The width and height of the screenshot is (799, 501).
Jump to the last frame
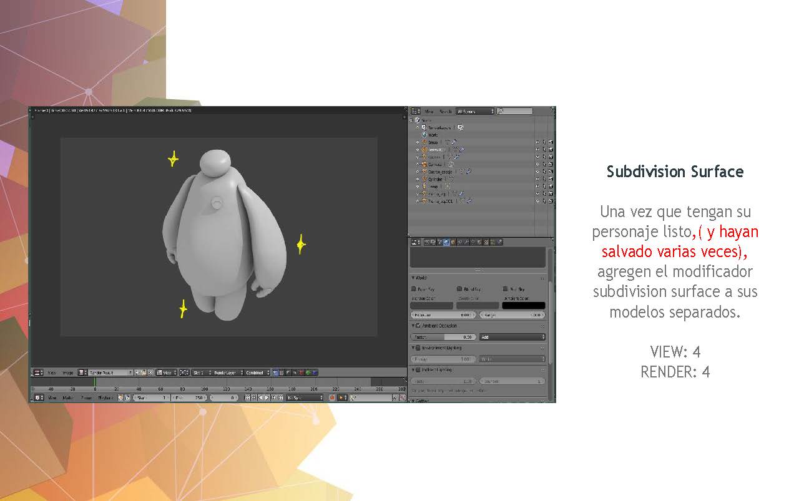(x=282, y=397)
